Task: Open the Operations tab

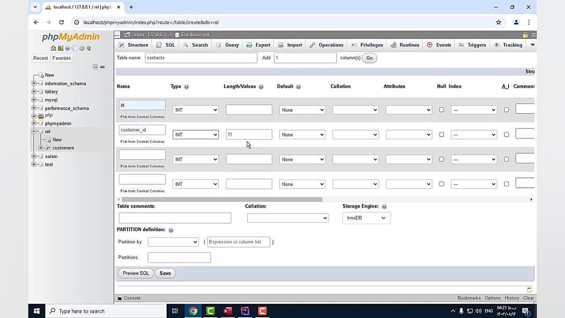Action: pyautogui.click(x=326, y=45)
